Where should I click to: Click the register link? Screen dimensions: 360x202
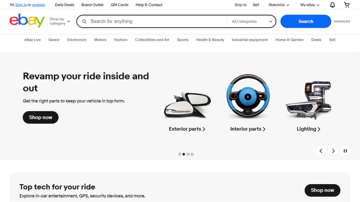(x=39, y=5)
